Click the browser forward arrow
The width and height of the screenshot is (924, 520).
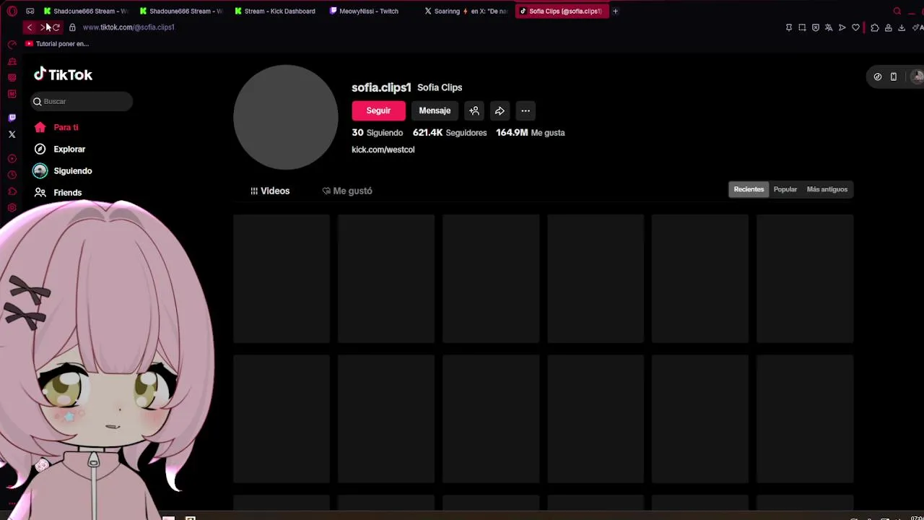(43, 27)
